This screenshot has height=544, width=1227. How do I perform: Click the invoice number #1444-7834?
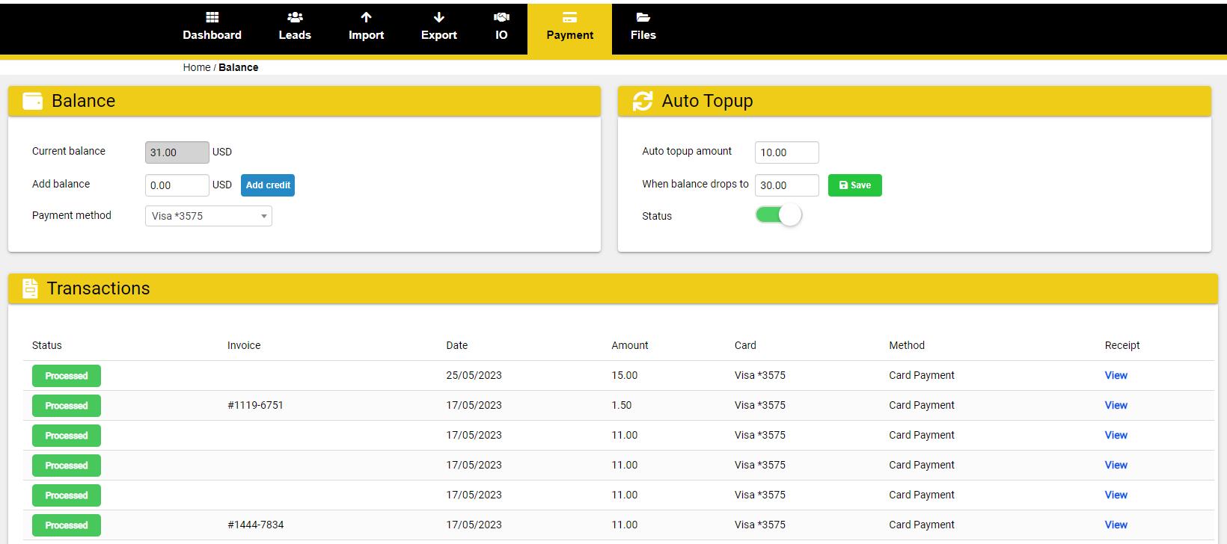[255, 525]
